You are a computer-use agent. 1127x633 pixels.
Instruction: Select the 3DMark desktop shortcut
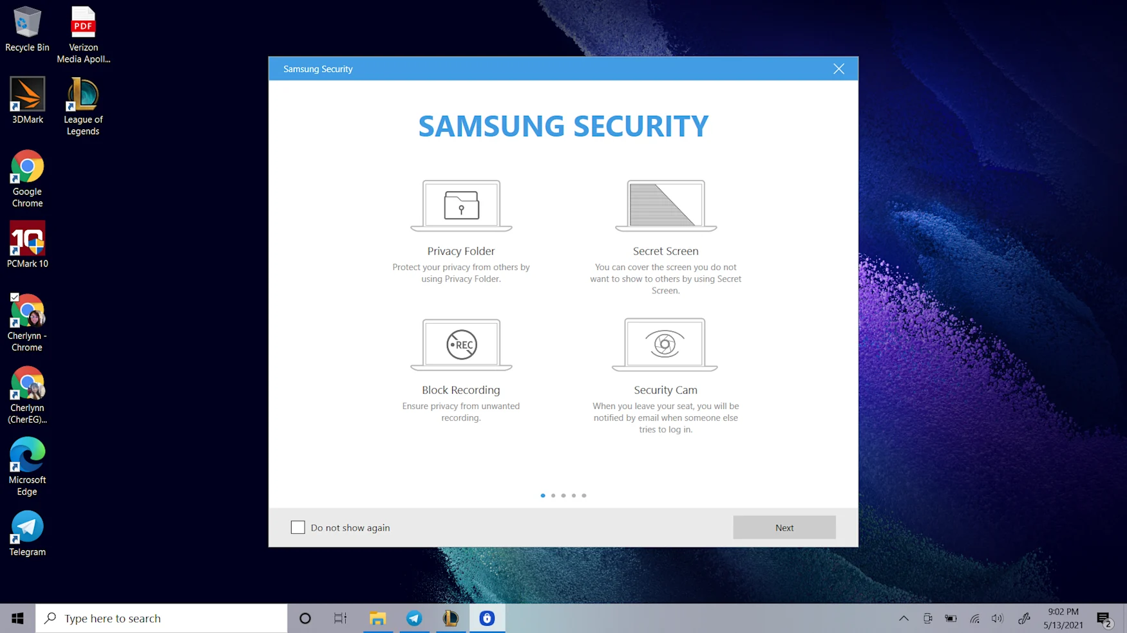click(x=27, y=100)
